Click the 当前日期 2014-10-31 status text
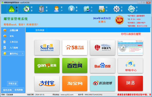Viewport: 152px width, 97px height. tap(35, 94)
